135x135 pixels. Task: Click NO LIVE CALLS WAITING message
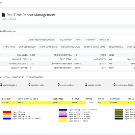pos(10,77)
